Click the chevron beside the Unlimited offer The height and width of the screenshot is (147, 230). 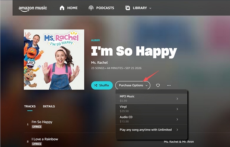(177, 130)
